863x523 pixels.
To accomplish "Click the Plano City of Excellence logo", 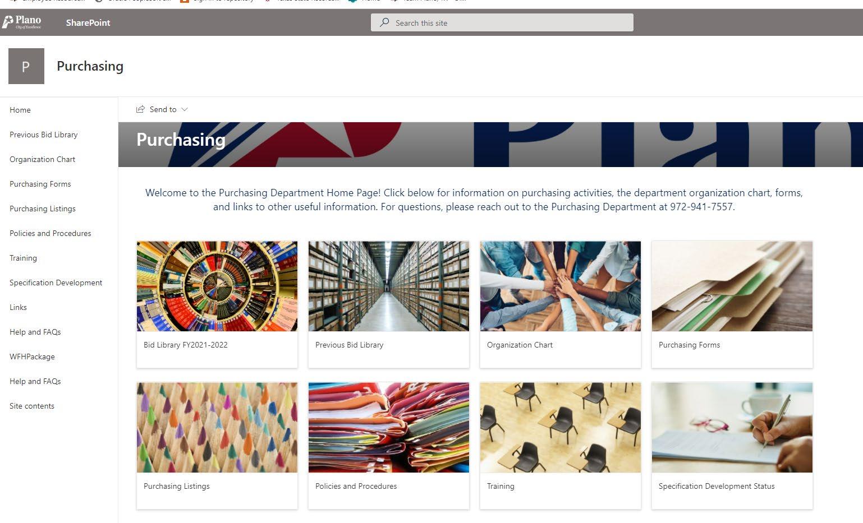I will pyautogui.click(x=22, y=22).
